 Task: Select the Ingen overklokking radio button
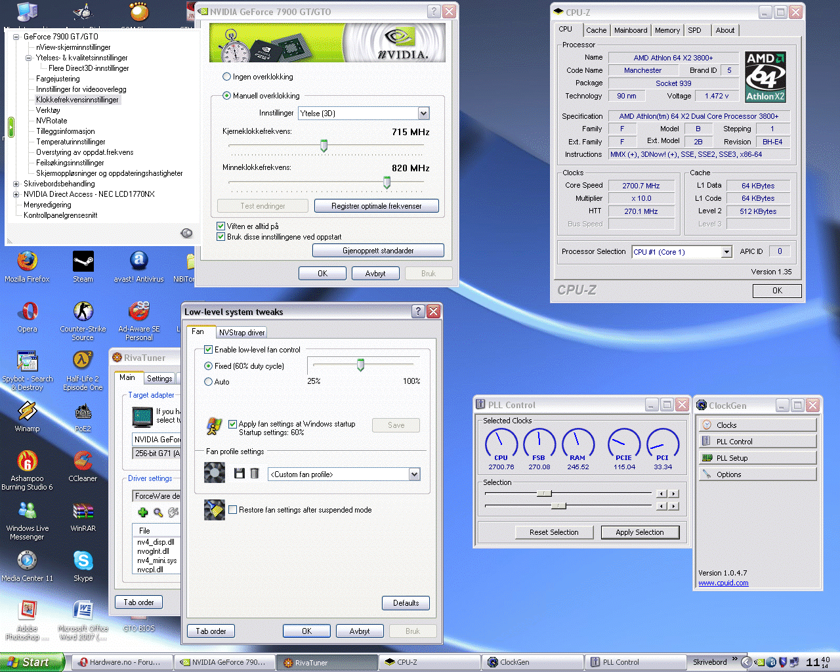click(x=226, y=77)
